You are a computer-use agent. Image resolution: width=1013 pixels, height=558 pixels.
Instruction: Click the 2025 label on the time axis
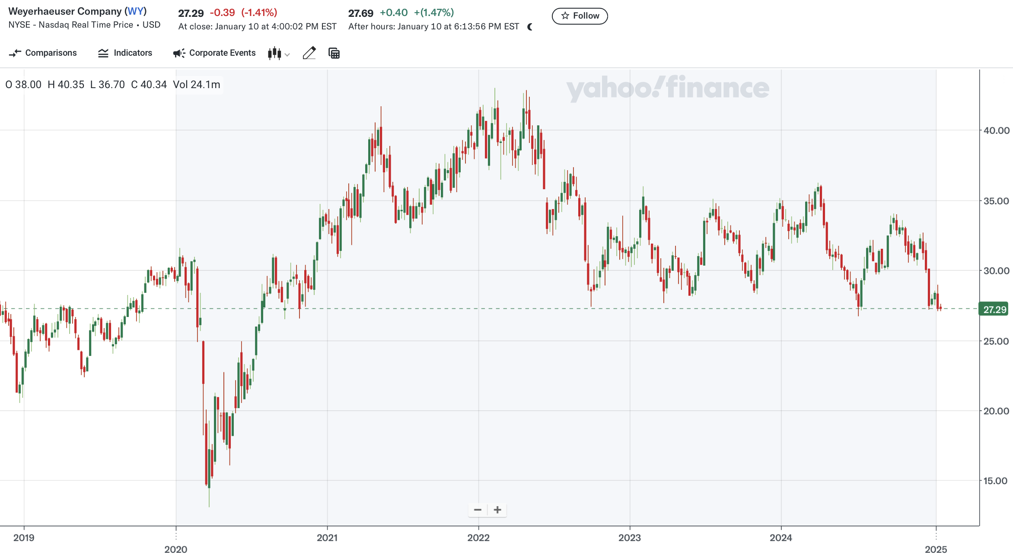click(936, 549)
